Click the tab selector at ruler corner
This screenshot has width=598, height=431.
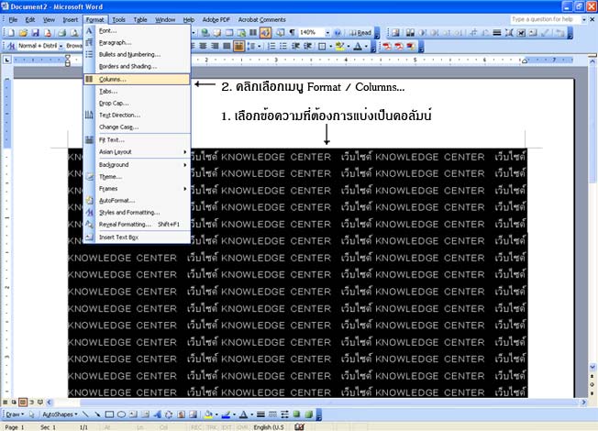click(x=6, y=60)
